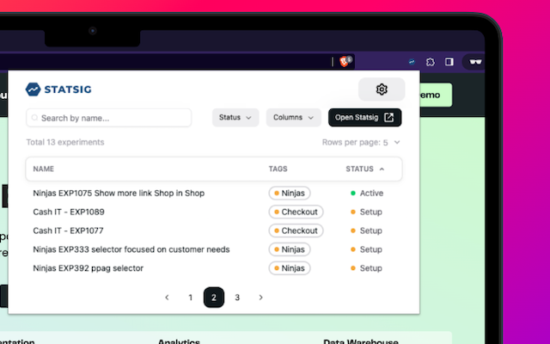Screen dimensions: 550x344
Task: Select current page 2 button
Action: (214, 298)
